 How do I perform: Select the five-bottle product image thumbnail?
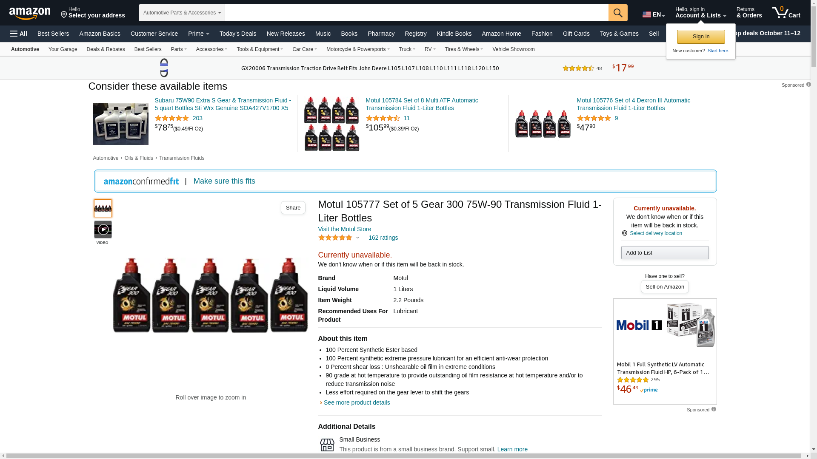tap(103, 208)
